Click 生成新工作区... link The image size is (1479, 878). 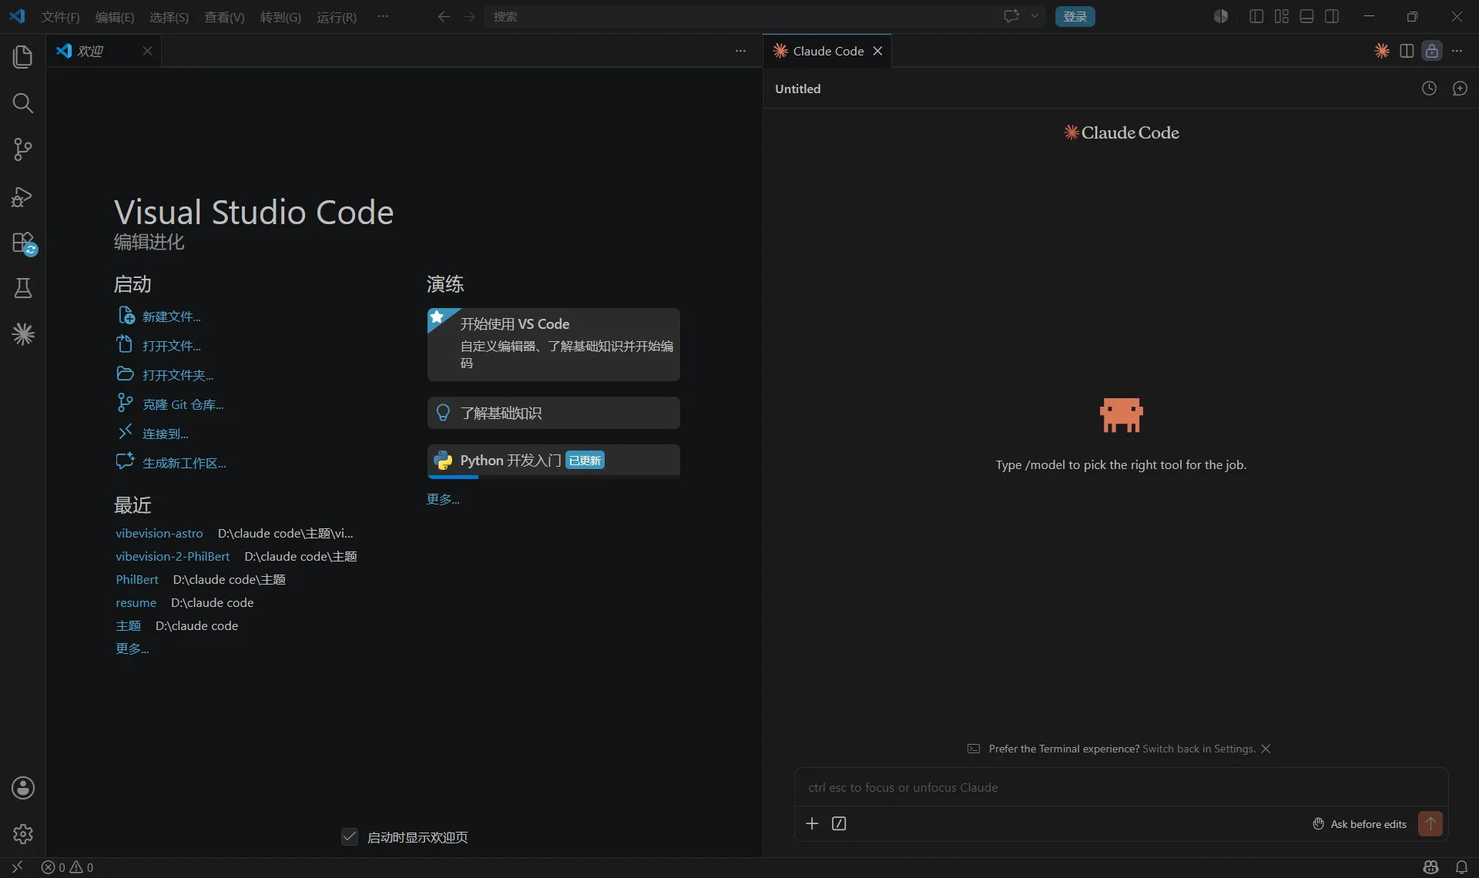click(x=184, y=463)
